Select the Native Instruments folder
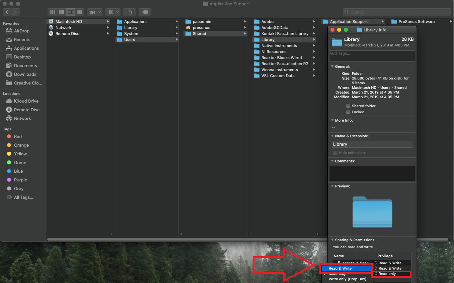Viewport: 454px width, 283px height. (x=279, y=46)
